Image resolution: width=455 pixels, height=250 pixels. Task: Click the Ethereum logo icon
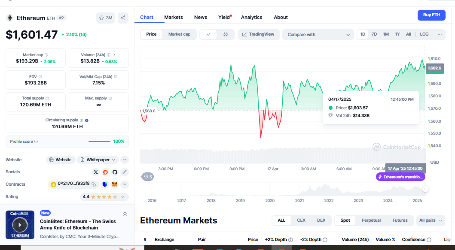[x=10, y=18]
